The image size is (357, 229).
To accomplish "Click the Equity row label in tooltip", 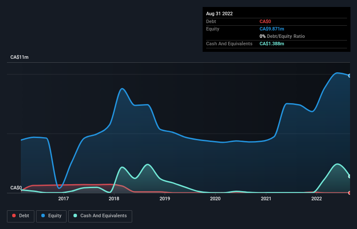I will (x=213, y=29).
